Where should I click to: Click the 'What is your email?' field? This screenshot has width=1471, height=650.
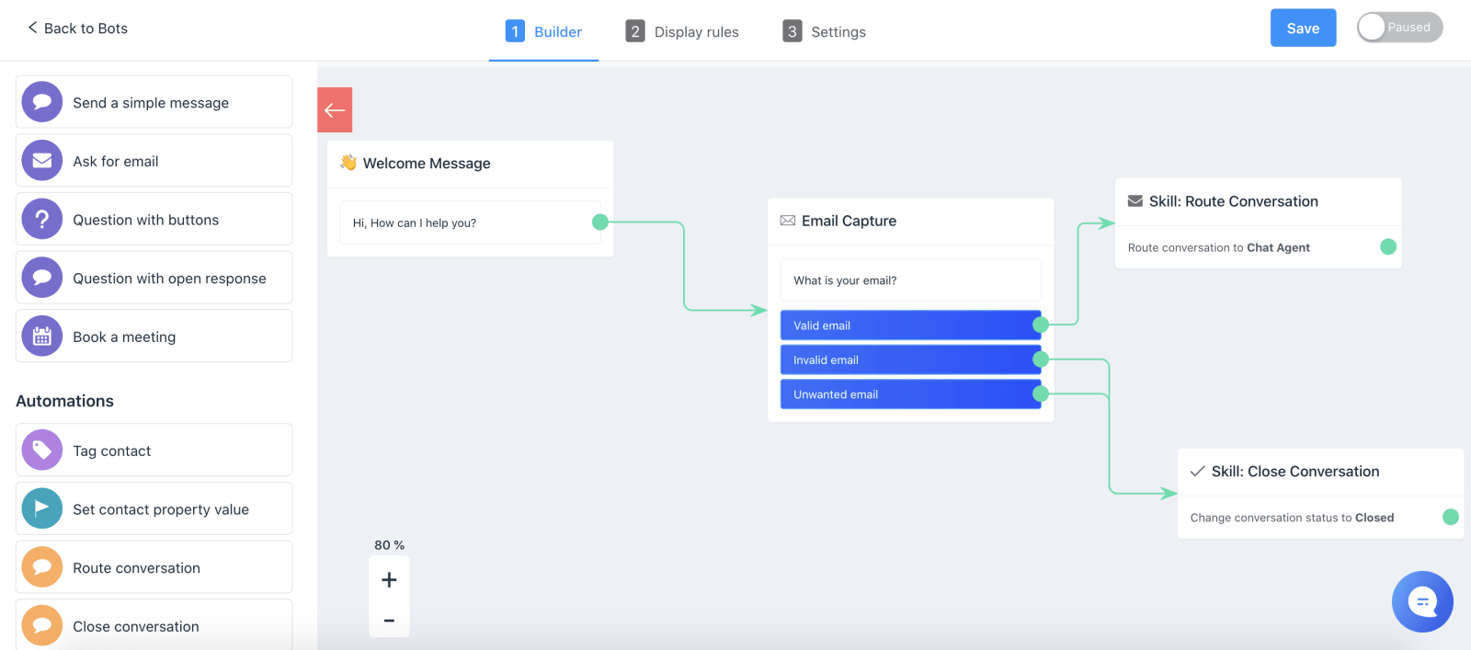(910, 280)
